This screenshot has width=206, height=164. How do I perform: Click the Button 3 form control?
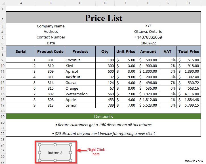click(x=55, y=153)
